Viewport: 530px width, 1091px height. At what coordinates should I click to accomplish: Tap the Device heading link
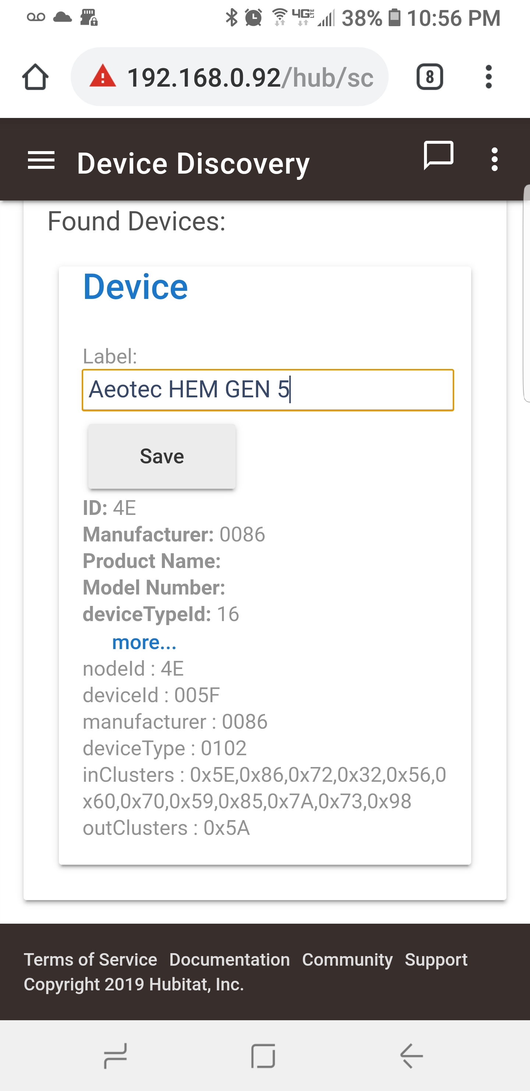[x=135, y=287]
